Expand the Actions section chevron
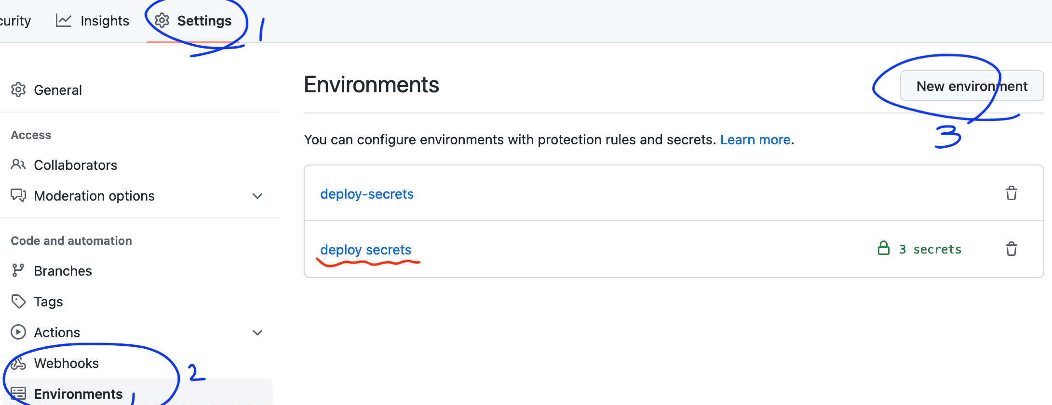This screenshot has width=1052, height=405. [x=257, y=332]
